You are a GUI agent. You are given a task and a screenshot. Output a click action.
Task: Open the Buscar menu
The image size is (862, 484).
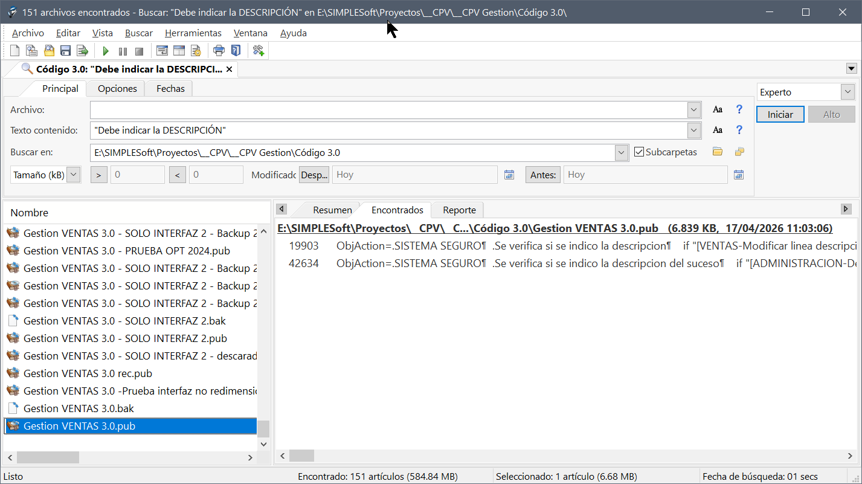tap(139, 33)
